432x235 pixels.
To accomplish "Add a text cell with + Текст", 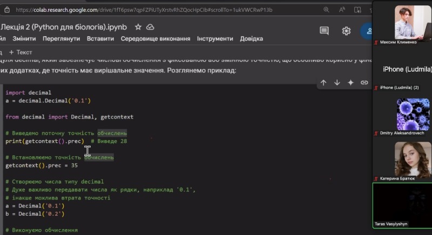I will pos(21,52).
